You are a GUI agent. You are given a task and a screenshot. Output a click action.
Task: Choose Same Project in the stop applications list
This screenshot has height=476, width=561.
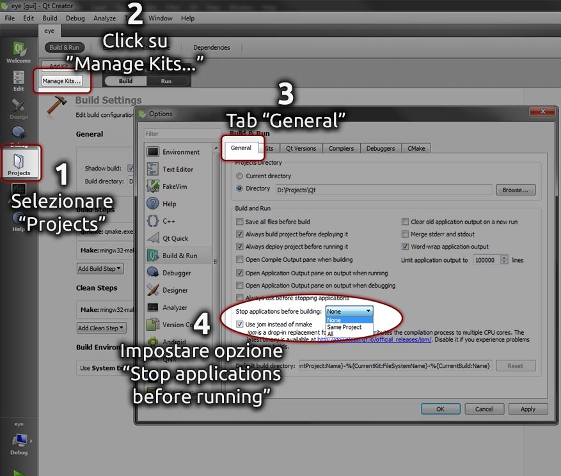(x=349, y=327)
